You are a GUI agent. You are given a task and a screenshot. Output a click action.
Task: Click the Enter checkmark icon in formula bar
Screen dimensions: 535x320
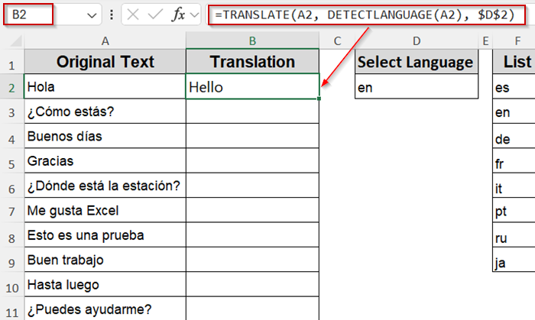(155, 15)
